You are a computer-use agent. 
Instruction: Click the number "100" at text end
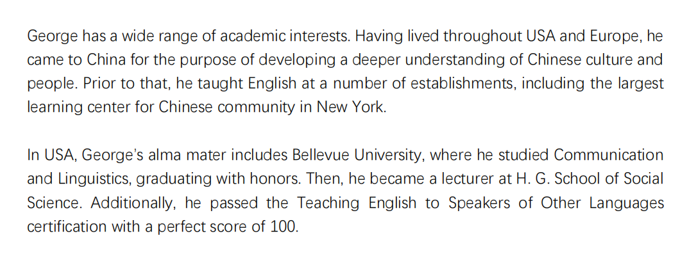[x=283, y=227]
